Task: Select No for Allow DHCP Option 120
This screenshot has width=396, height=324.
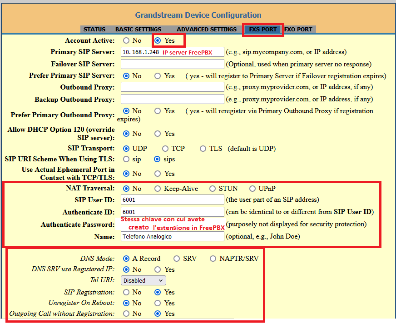Action: [126, 134]
